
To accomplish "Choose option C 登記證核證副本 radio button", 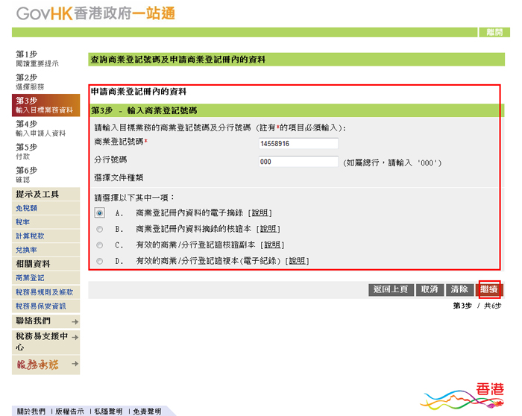I will [x=100, y=245].
